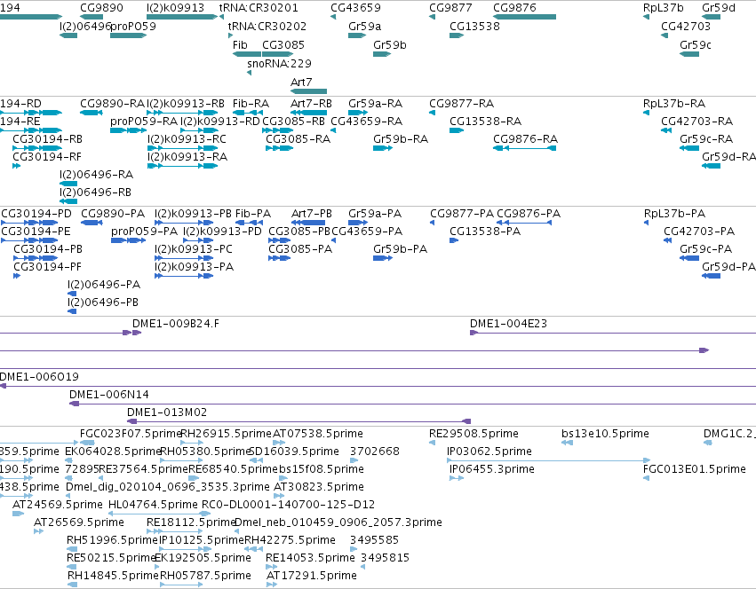Click the DME1-006O19 BAC clone
756x589 pixels.
pos(378,386)
